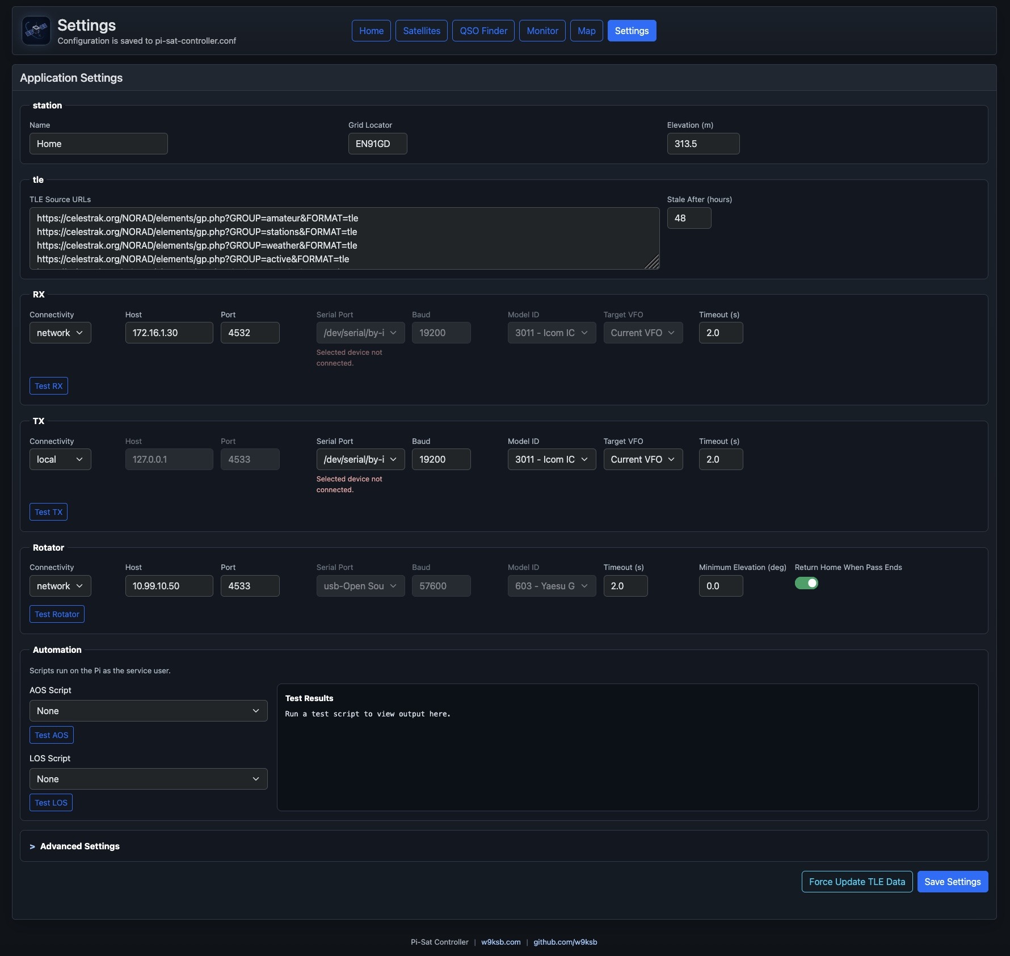Click the Rotator Baud field 57600
Viewport: 1010px width, 956px height.
coord(441,586)
